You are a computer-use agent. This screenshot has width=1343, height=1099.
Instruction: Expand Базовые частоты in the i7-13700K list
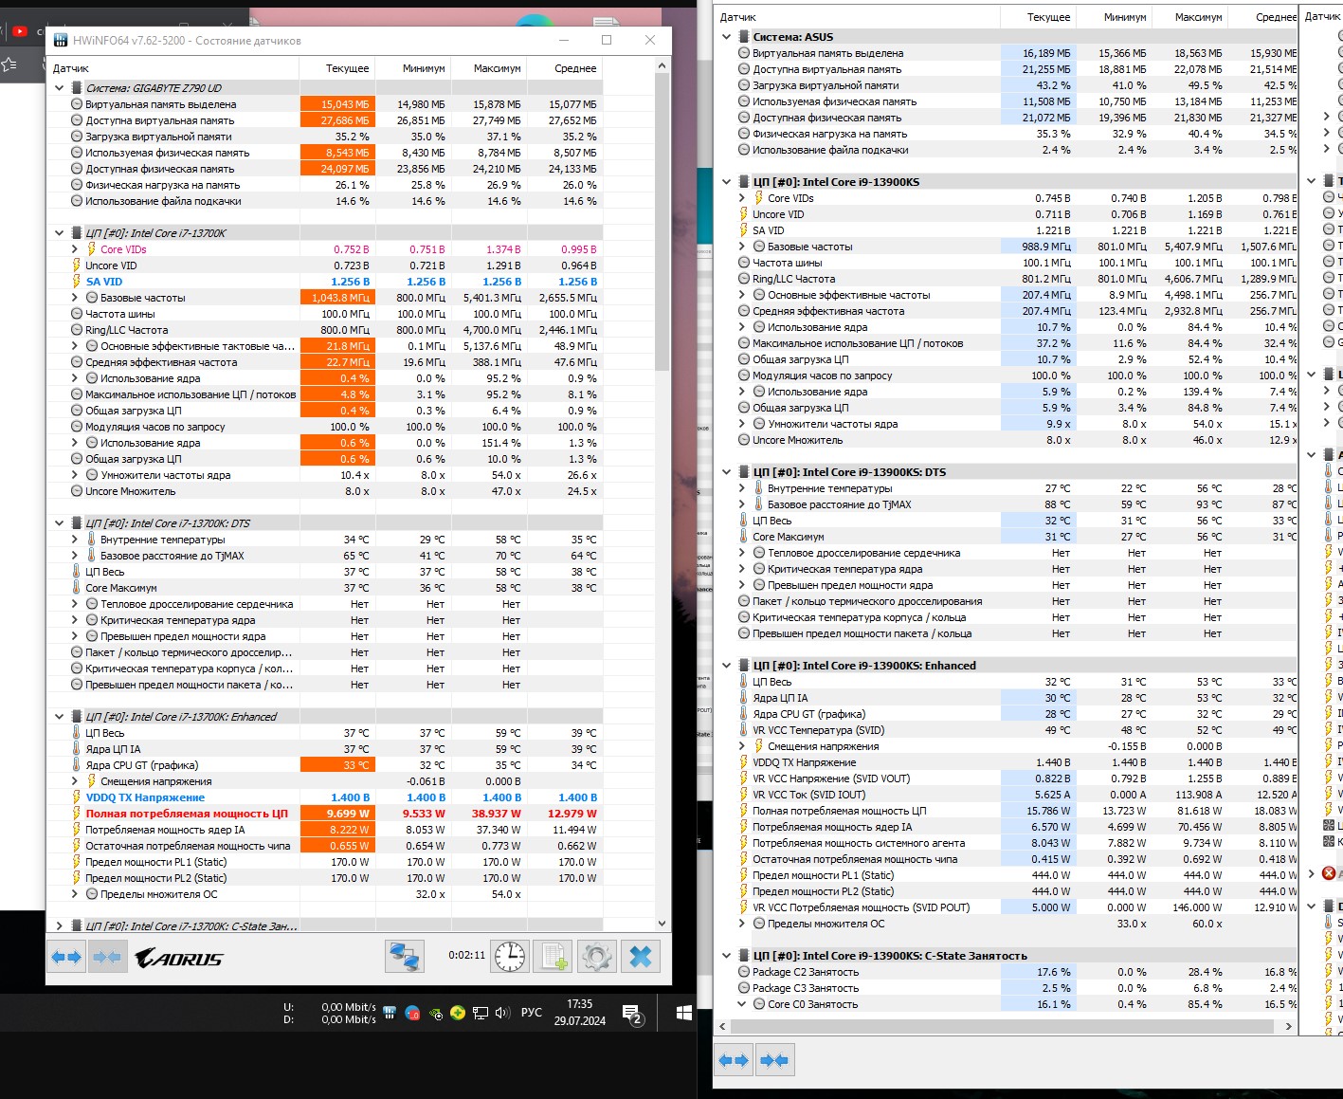[75, 298]
